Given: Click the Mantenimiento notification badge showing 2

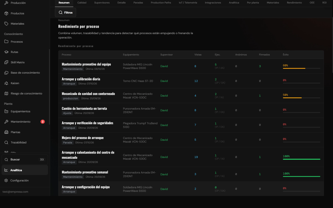Looking at the screenshot, I should click(x=43, y=121).
